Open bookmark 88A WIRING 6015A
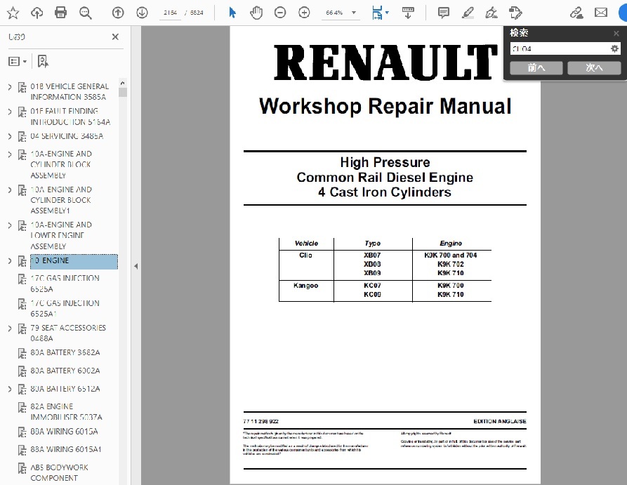Image resolution: width=627 pixels, height=485 pixels. 64,432
